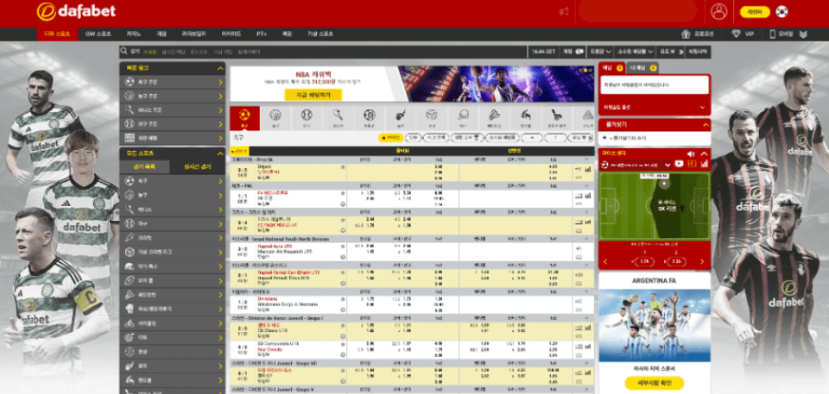Screen dimensions: 829x394
Task: Select the soccer ball sport tab icon
Action: pos(244,116)
